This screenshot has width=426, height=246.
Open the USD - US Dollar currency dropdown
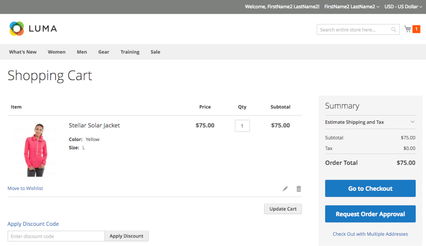point(403,7)
